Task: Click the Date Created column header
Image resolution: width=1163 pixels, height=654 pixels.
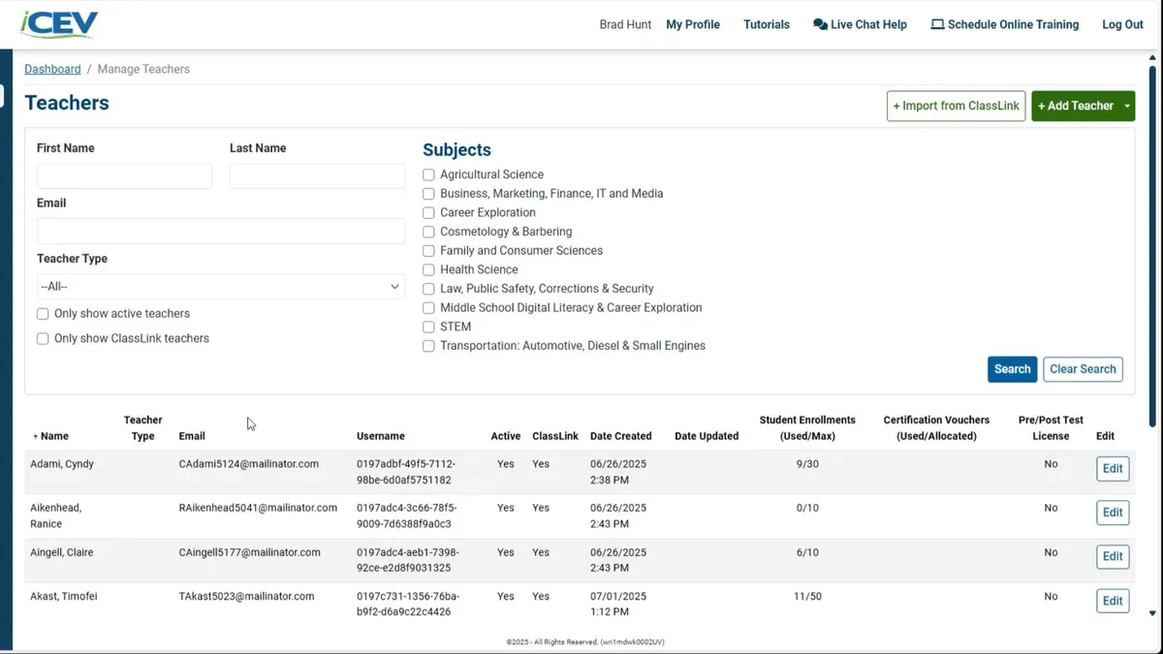Action: [621, 436]
